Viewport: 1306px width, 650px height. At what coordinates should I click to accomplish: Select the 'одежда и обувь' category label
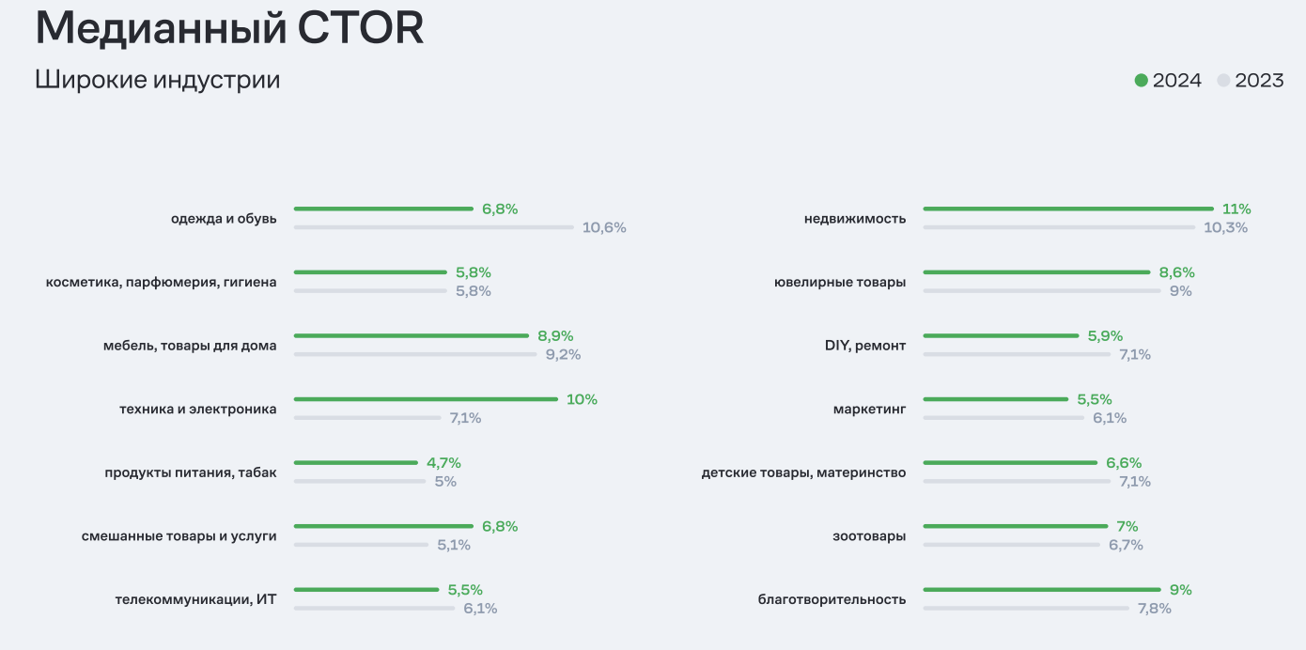[224, 219]
